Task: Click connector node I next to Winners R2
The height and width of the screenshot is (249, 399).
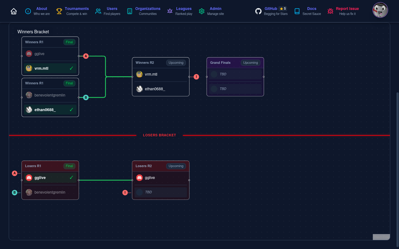Action: (196, 77)
